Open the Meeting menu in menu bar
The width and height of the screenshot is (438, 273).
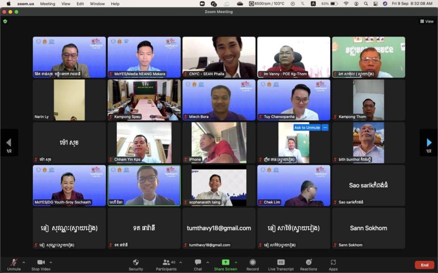pos(47,3)
